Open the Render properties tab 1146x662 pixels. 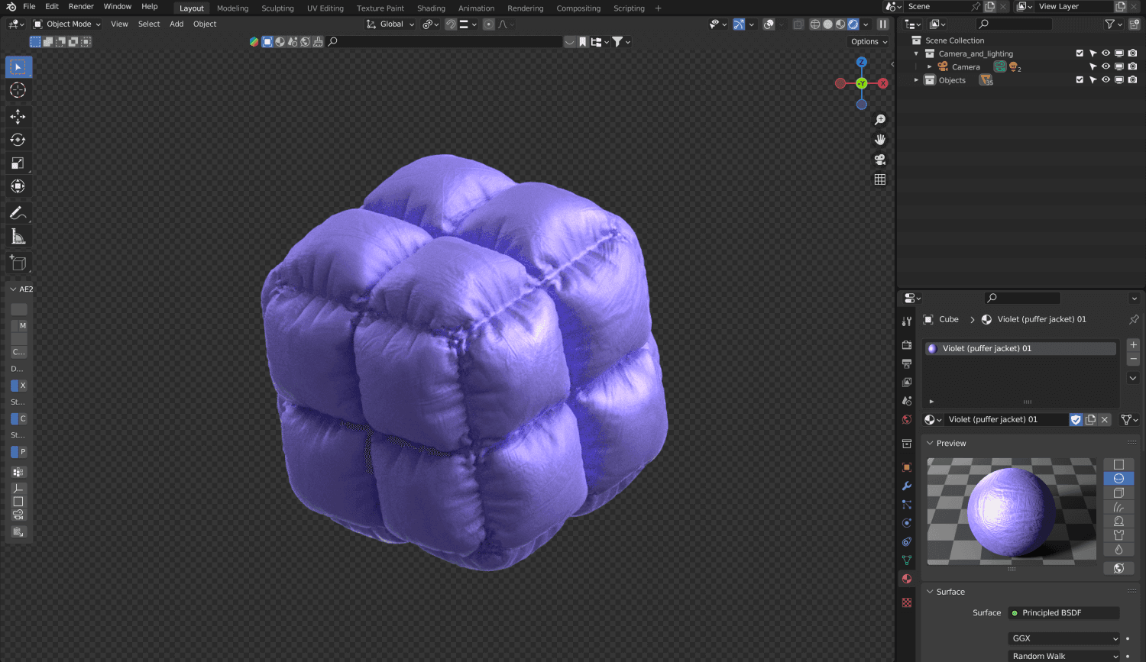point(907,345)
